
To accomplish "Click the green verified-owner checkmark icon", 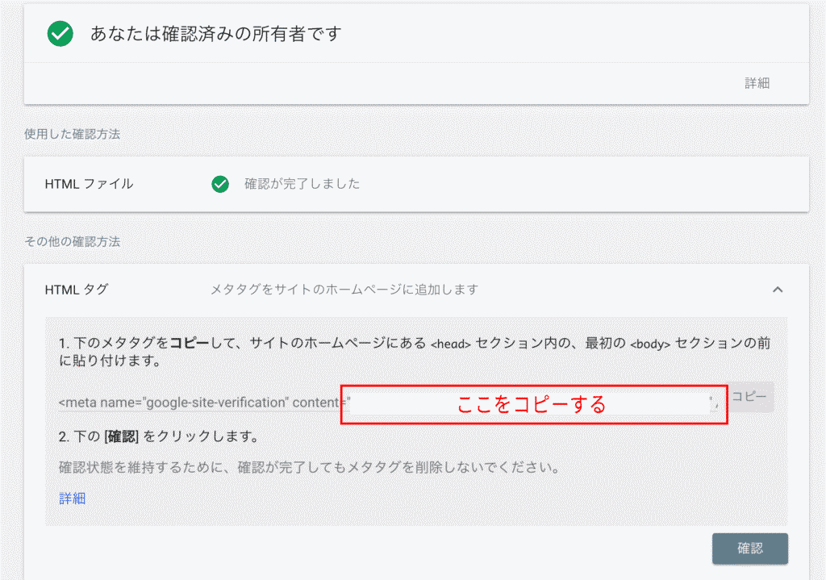I will (60, 34).
